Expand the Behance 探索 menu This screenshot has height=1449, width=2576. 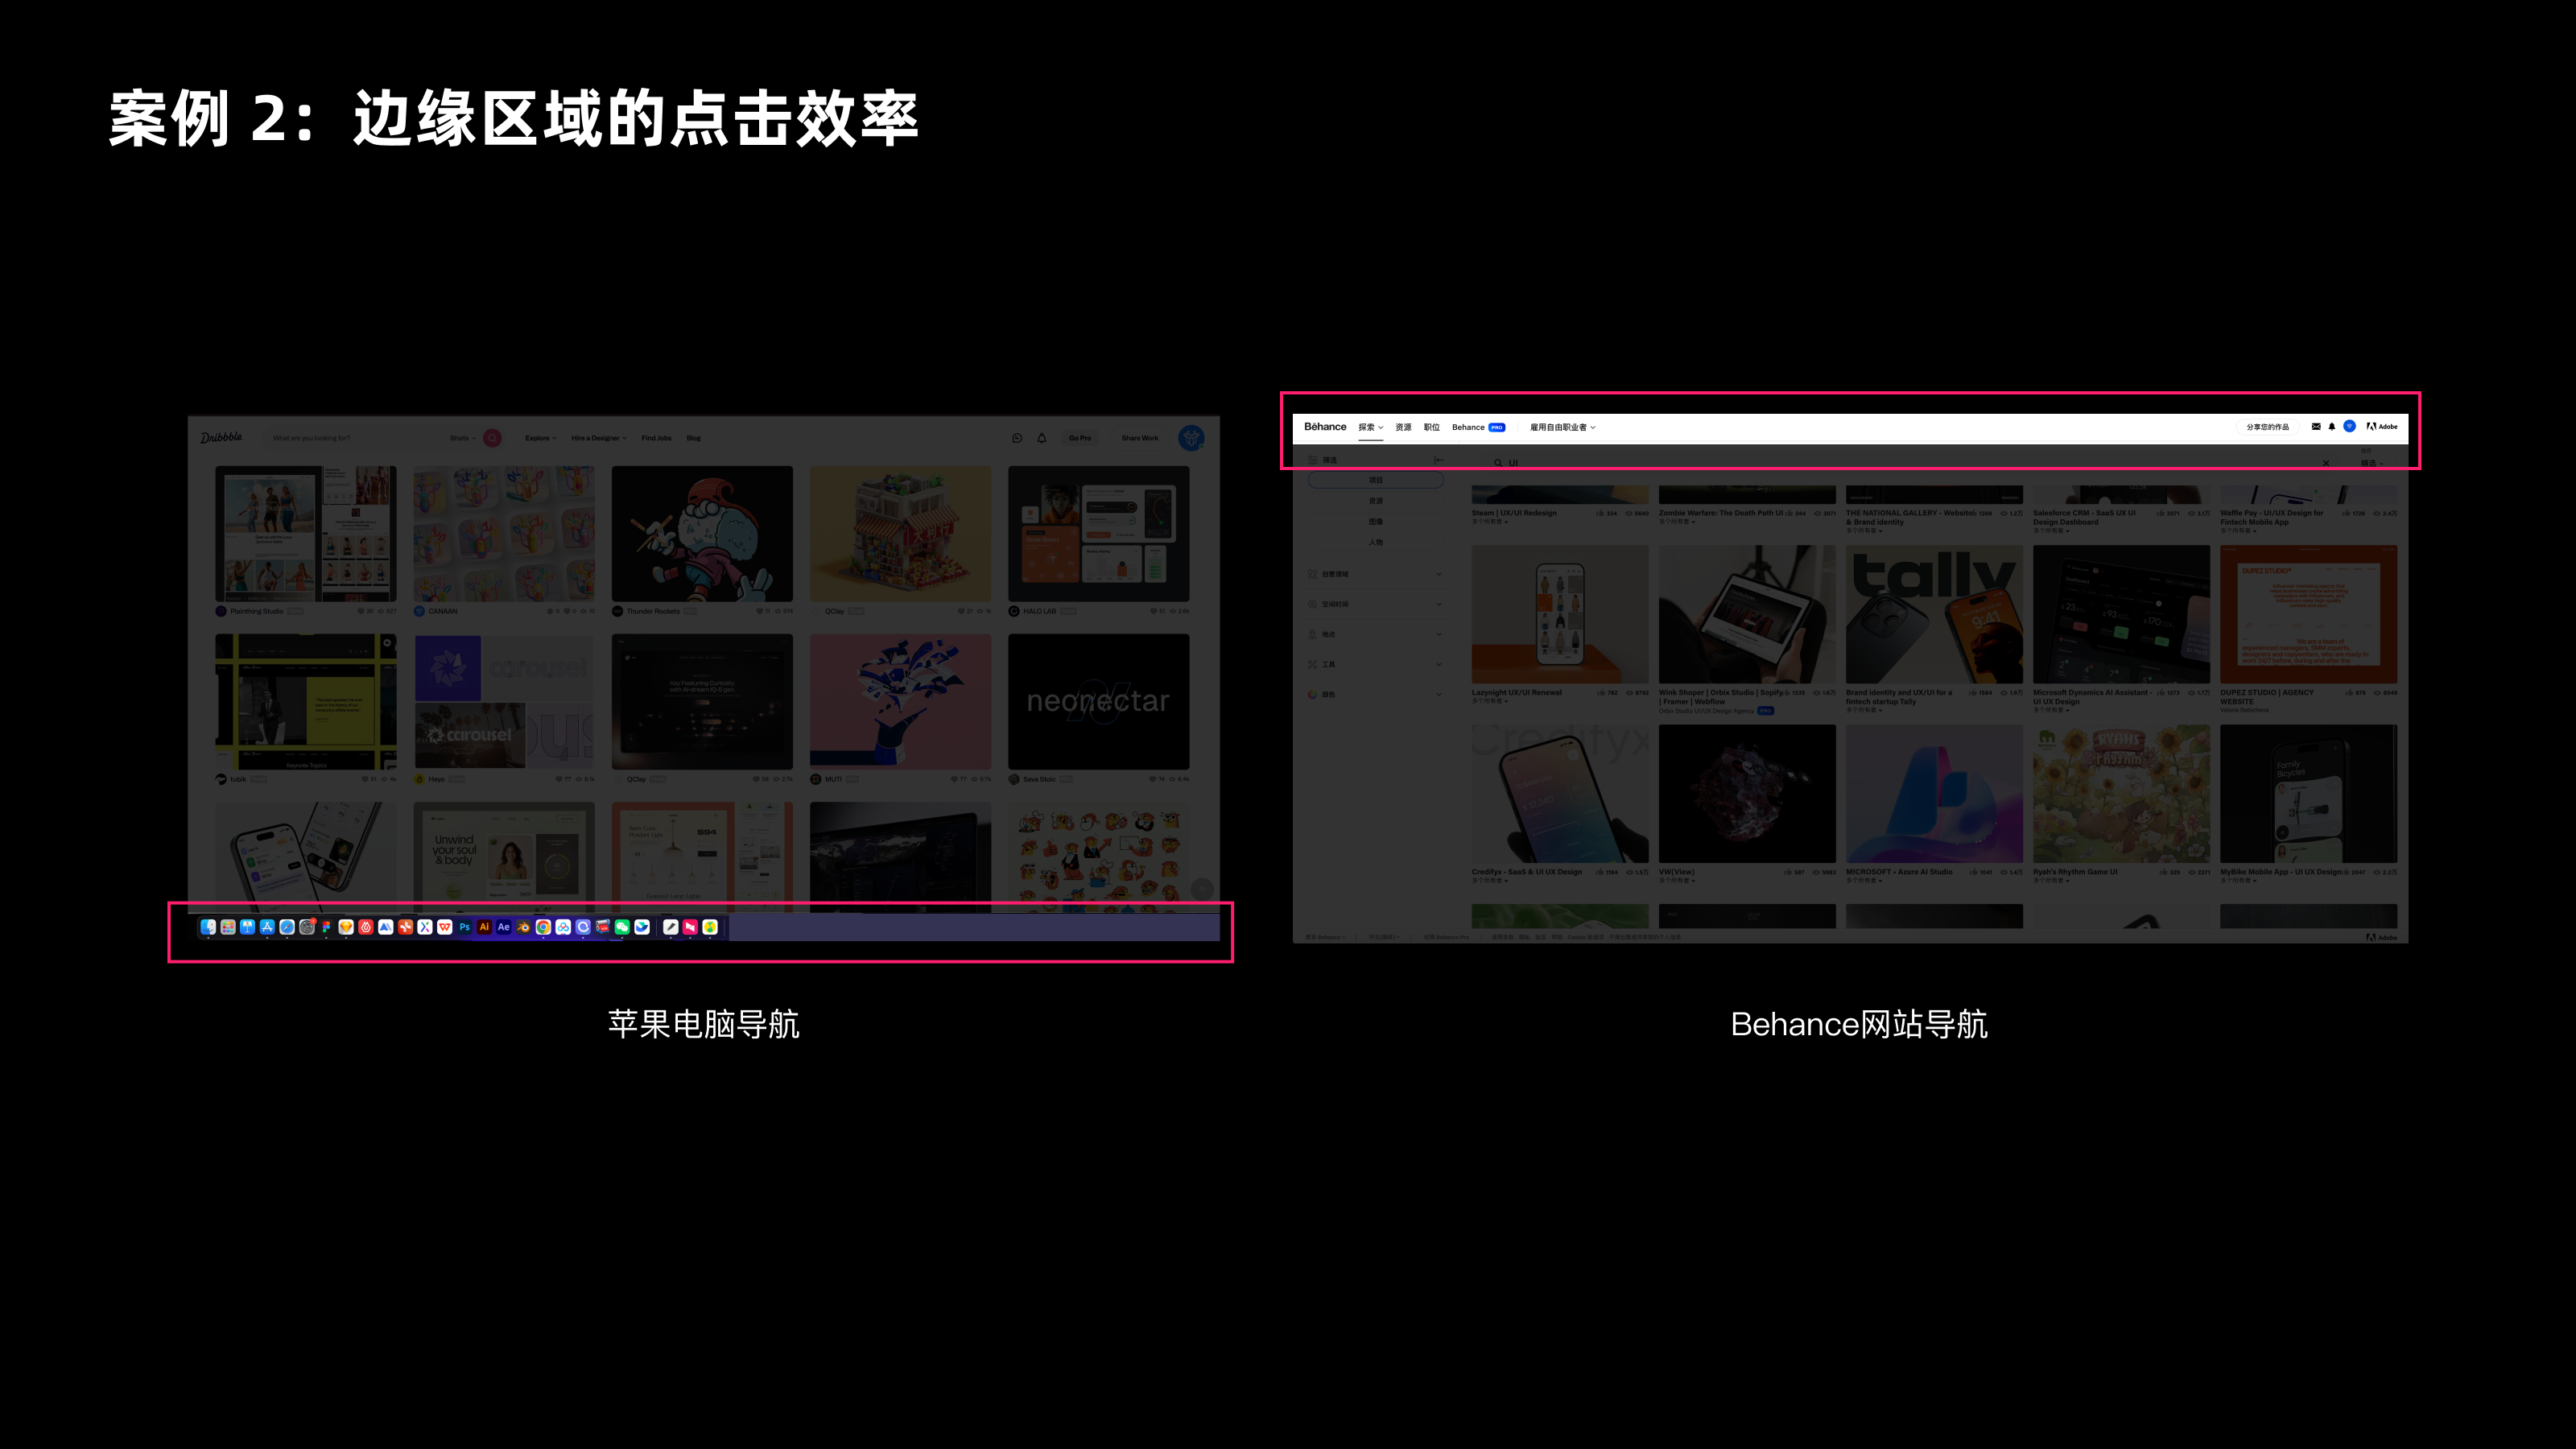coord(1371,428)
